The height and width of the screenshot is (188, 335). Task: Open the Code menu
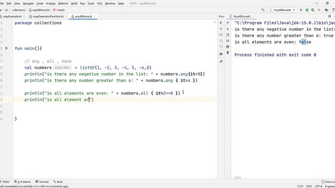40,4
